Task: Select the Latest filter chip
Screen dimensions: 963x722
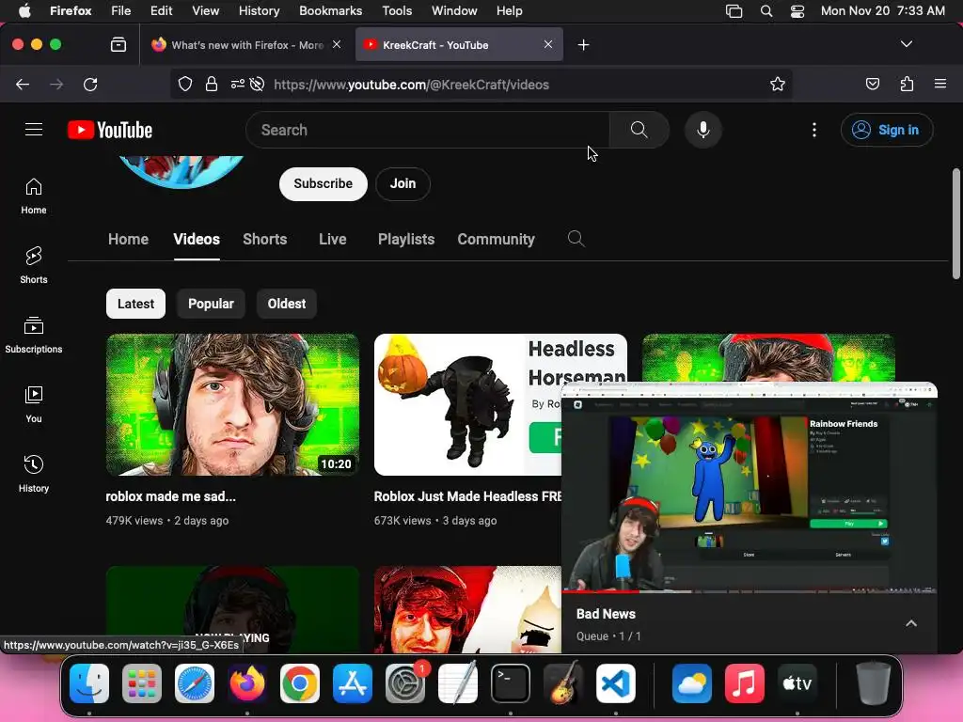Action: pyautogui.click(x=135, y=304)
